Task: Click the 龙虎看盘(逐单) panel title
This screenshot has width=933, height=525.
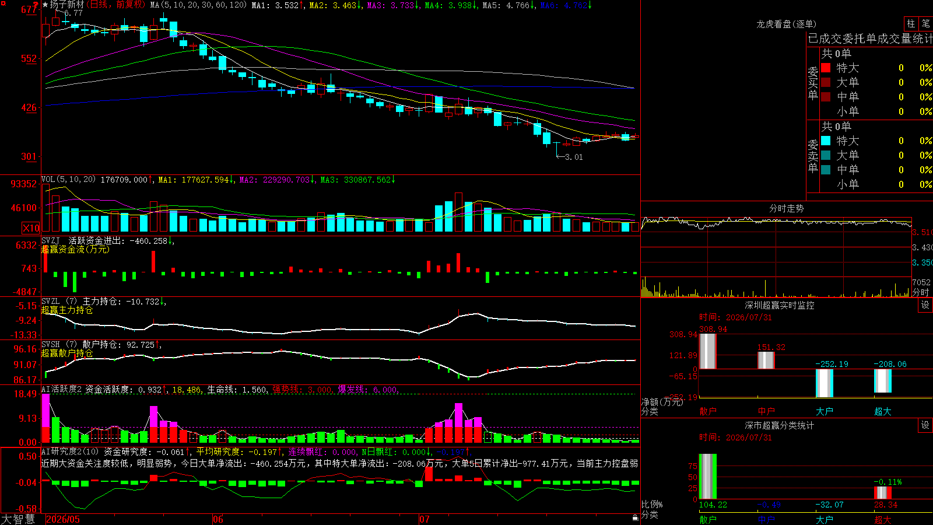Action: (x=787, y=24)
